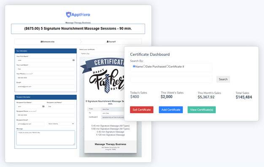
Task: Click the blue Add Certificate button
Action: tap(171, 110)
